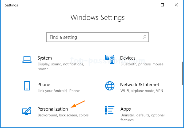Click the Personalization paintbrush icon
184x128 pixels.
click(x=27, y=111)
